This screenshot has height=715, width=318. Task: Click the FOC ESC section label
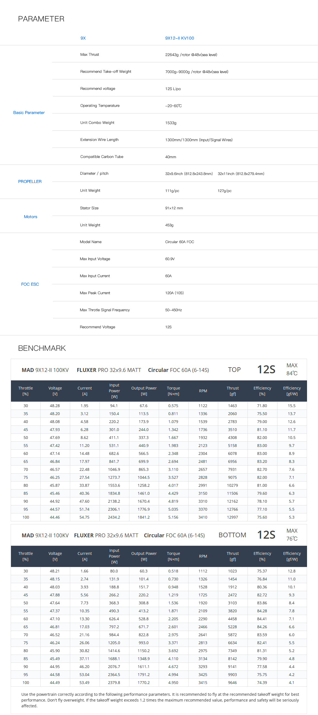pos(30,284)
